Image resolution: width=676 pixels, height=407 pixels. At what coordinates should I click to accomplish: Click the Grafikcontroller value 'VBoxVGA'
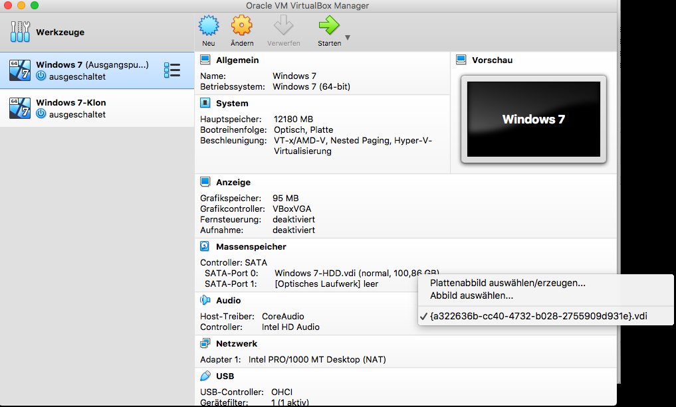point(292,209)
